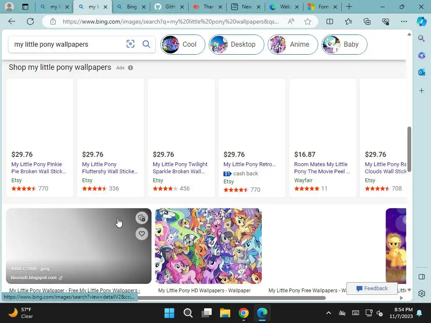Activate Read Aloud icon in address bar
Screen dimensions: 431x323
291,21
